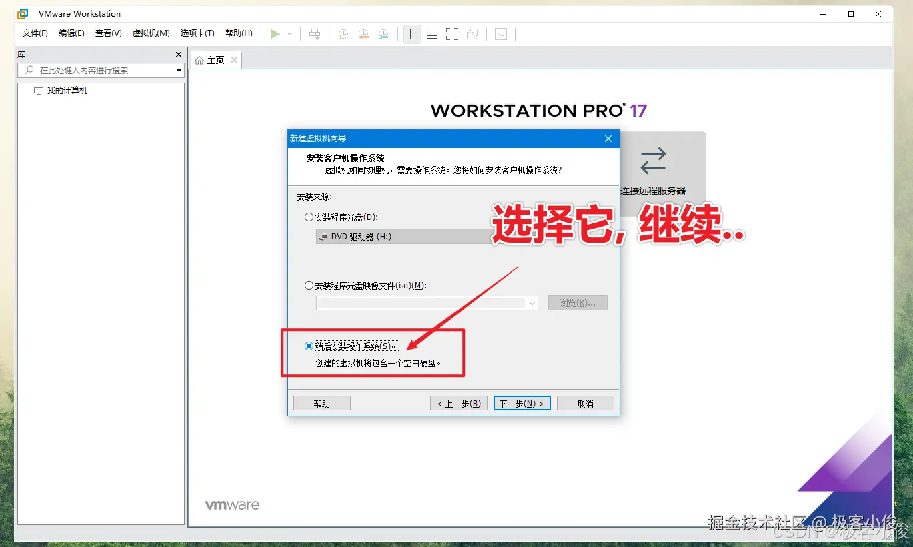The height and width of the screenshot is (547, 913).
Task: Expand the ISO image file path dropdown
Action: (532, 304)
